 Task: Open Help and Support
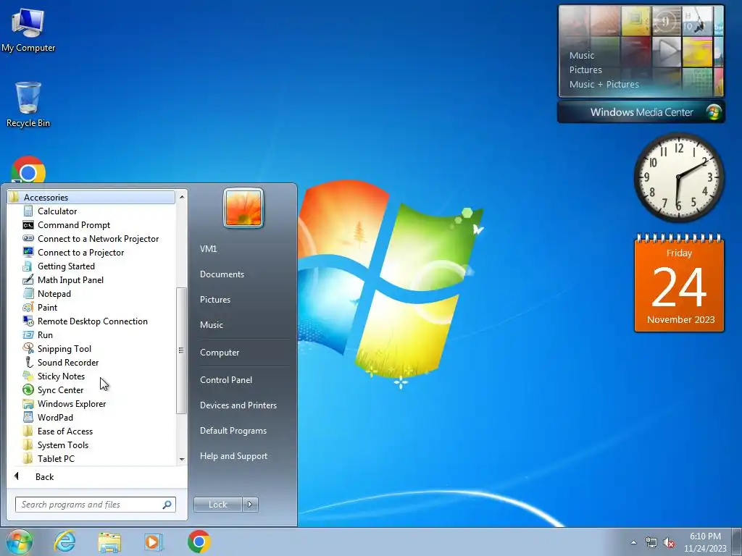(x=233, y=456)
